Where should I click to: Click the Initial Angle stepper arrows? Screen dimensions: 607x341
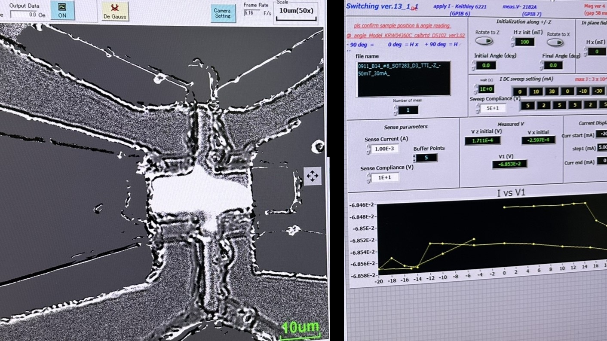(x=473, y=65)
